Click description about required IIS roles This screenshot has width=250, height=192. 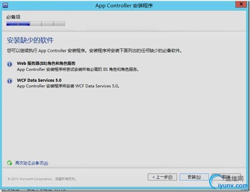(78, 69)
